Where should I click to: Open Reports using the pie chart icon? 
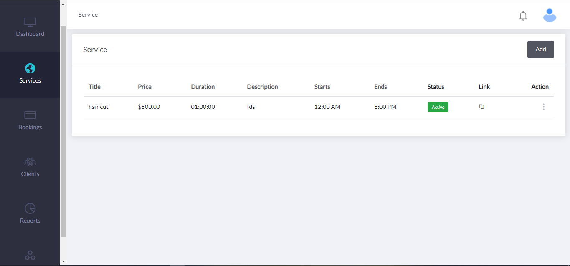pyautogui.click(x=30, y=208)
